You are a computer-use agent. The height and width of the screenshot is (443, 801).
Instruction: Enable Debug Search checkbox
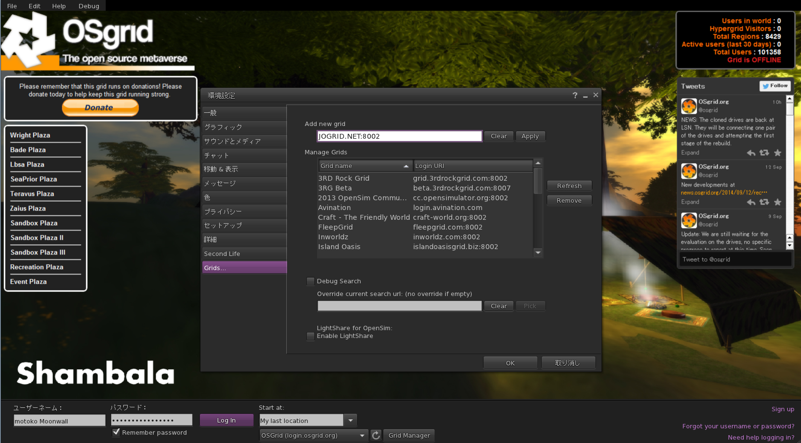click(x=310, y=281)
